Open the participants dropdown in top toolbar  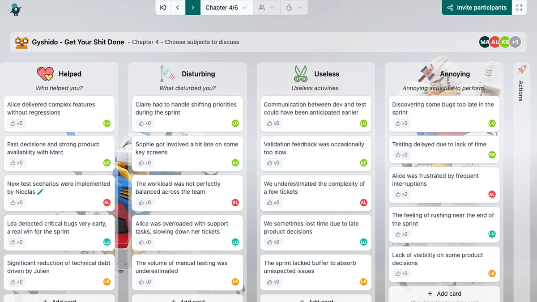click(266, 8)
